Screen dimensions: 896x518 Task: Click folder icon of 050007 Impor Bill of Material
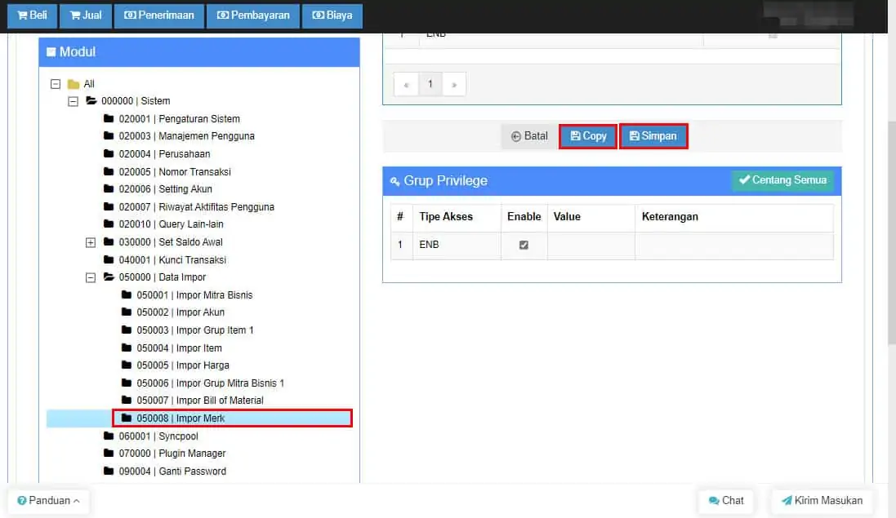point(127,400)
